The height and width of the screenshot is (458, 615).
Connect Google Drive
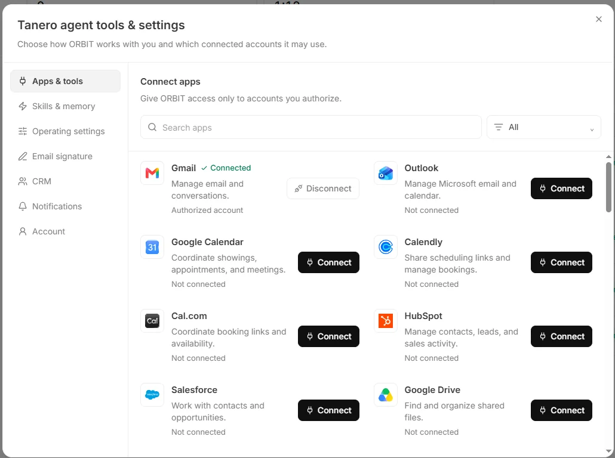pyautogui.click(x=561, y=410)
